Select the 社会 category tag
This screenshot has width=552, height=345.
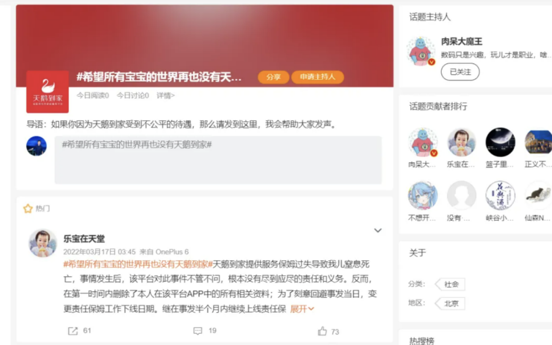click(451, 284)
